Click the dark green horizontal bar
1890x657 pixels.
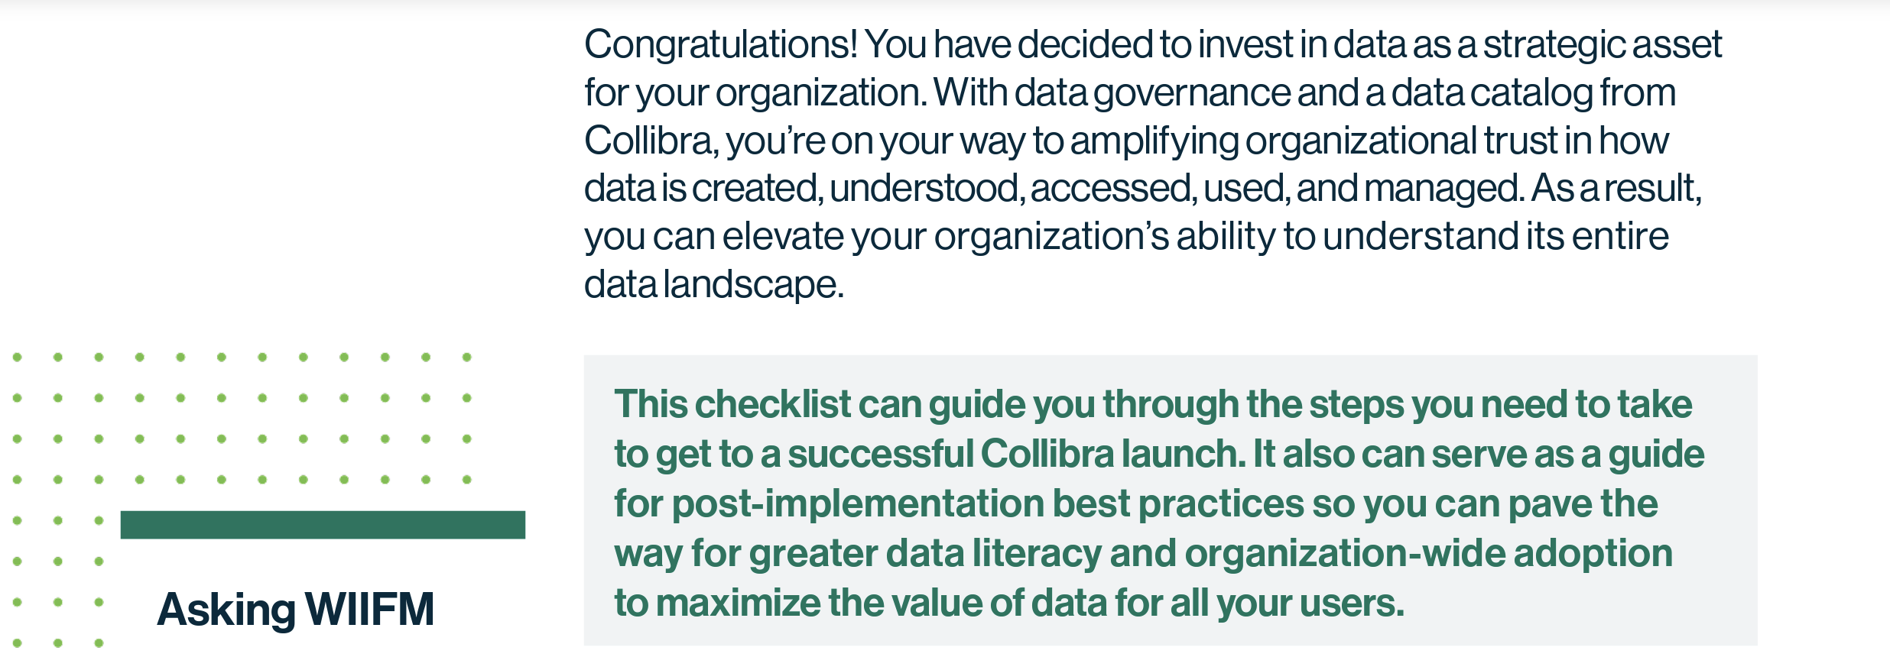tap(323, 525)
